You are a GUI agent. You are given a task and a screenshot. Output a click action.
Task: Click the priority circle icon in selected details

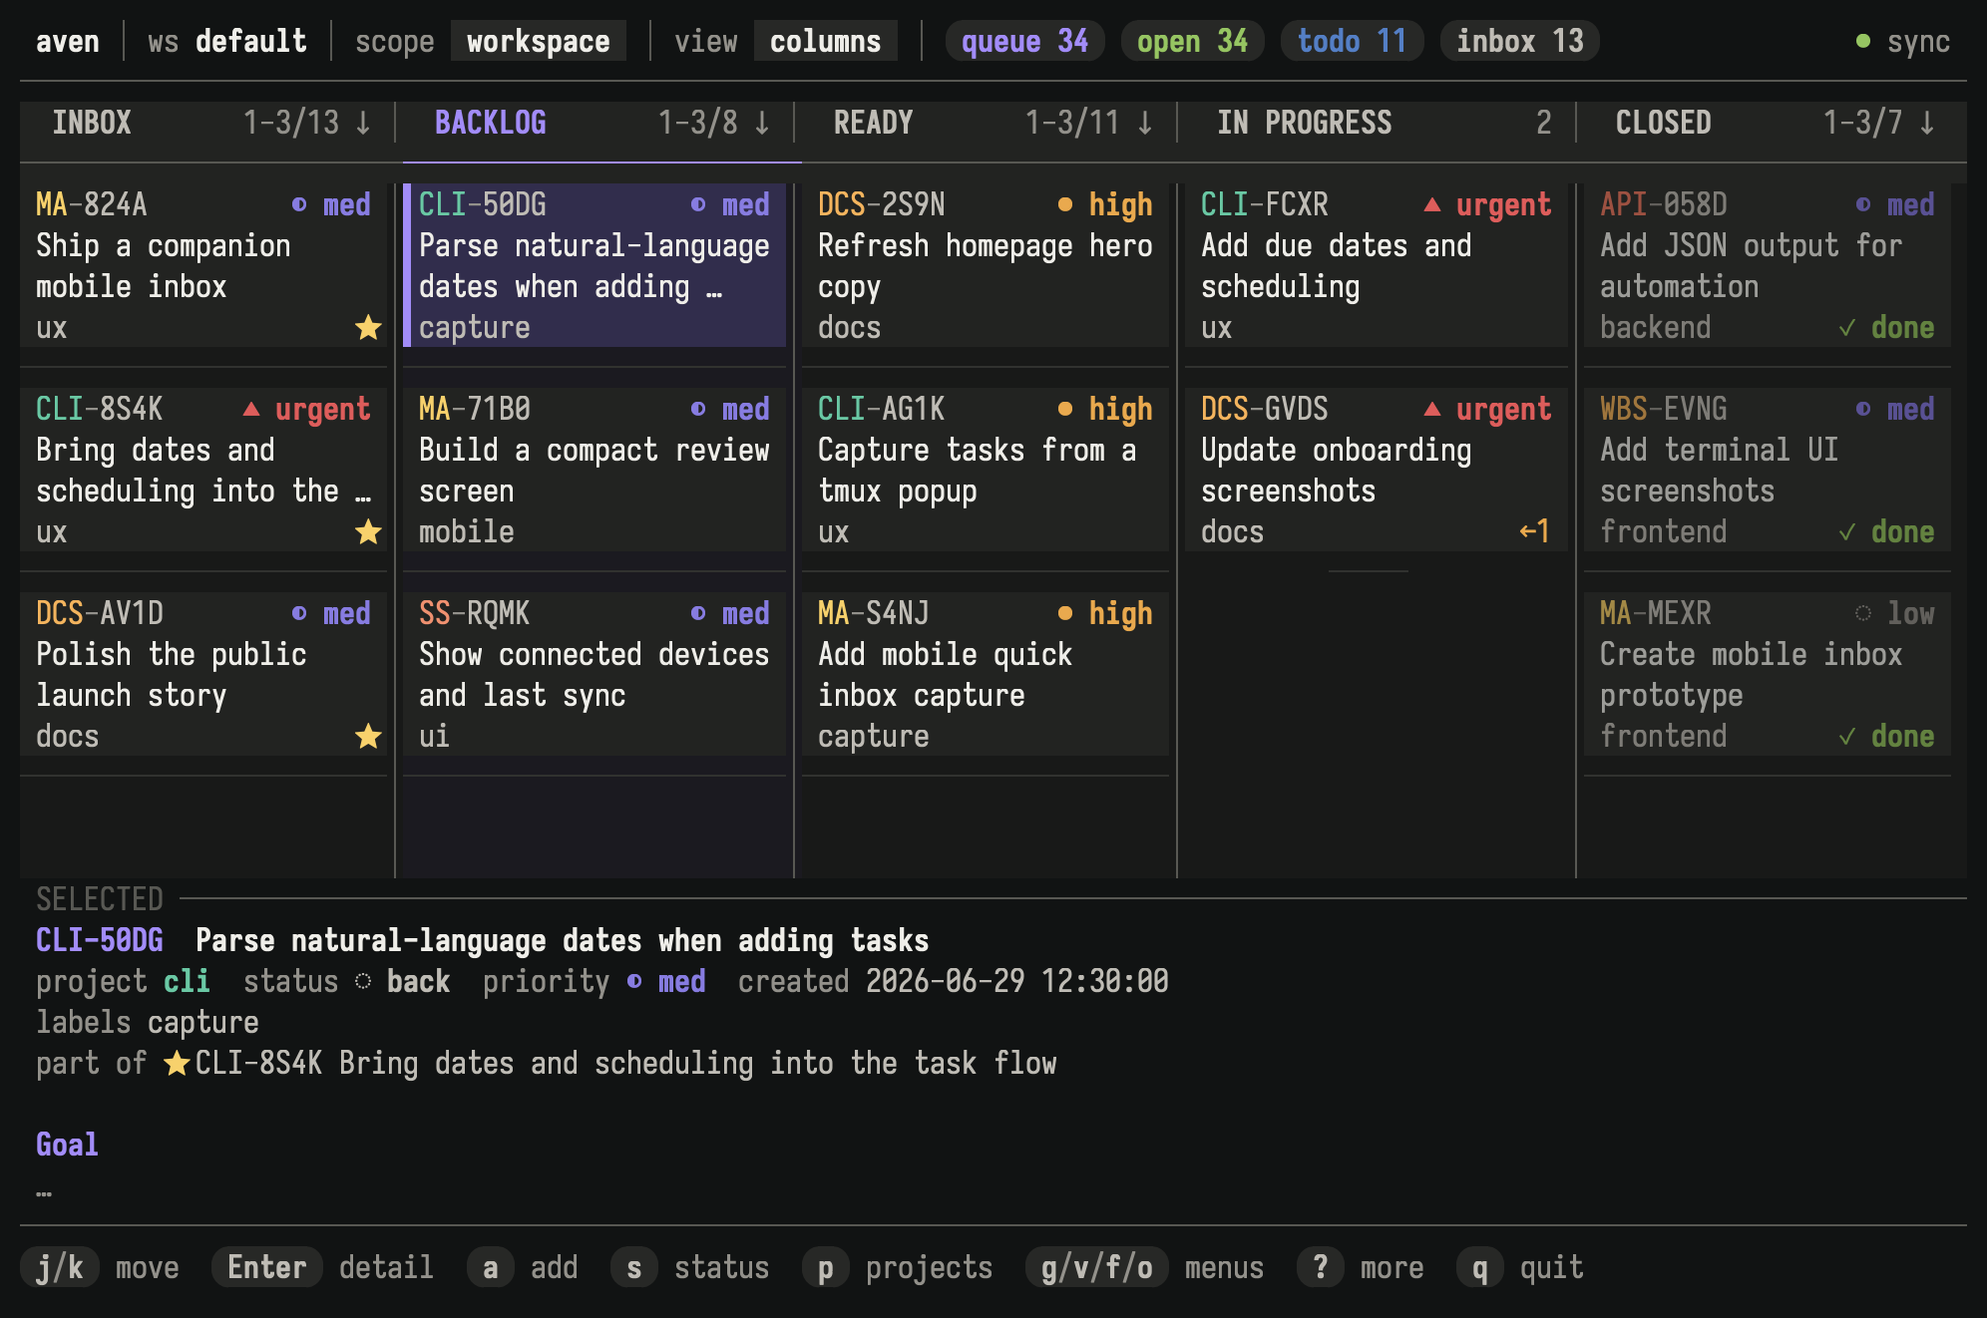point(634,981)
